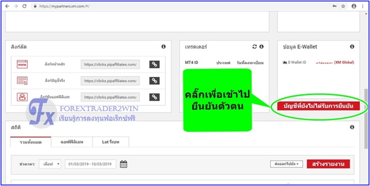Click the refresh icon in เทรดเดอร์ panel
370x186 pixels.
click(x=255, y=47)
